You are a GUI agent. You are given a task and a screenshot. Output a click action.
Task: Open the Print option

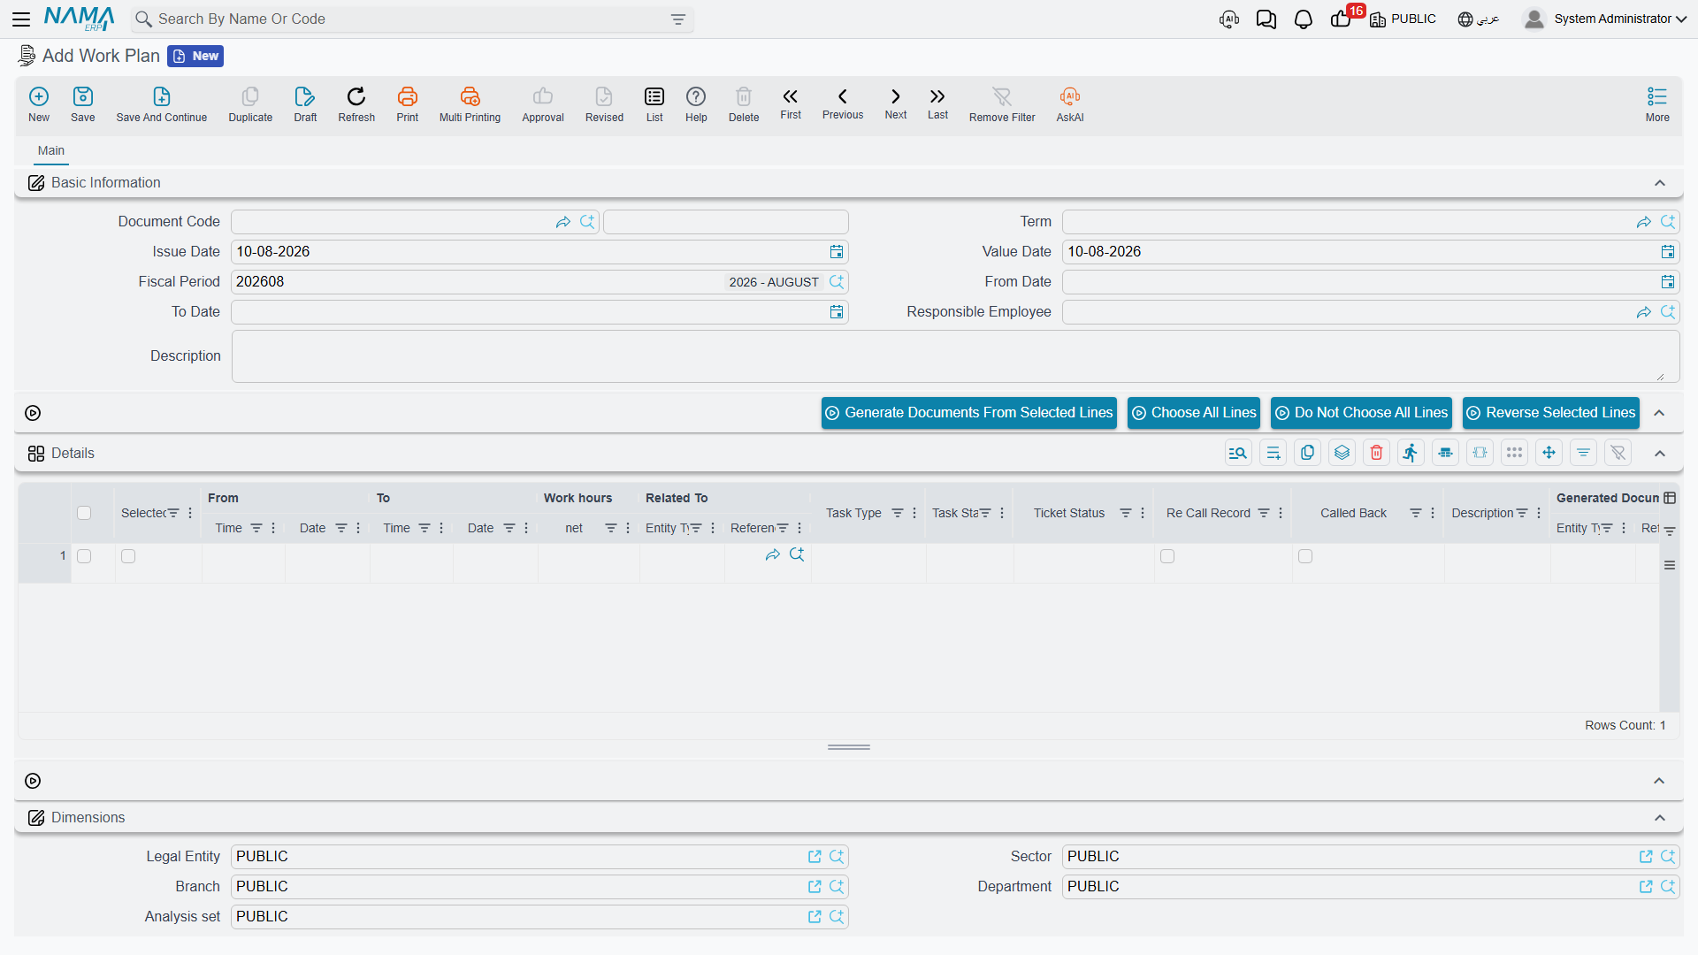[x=408, y=103]
